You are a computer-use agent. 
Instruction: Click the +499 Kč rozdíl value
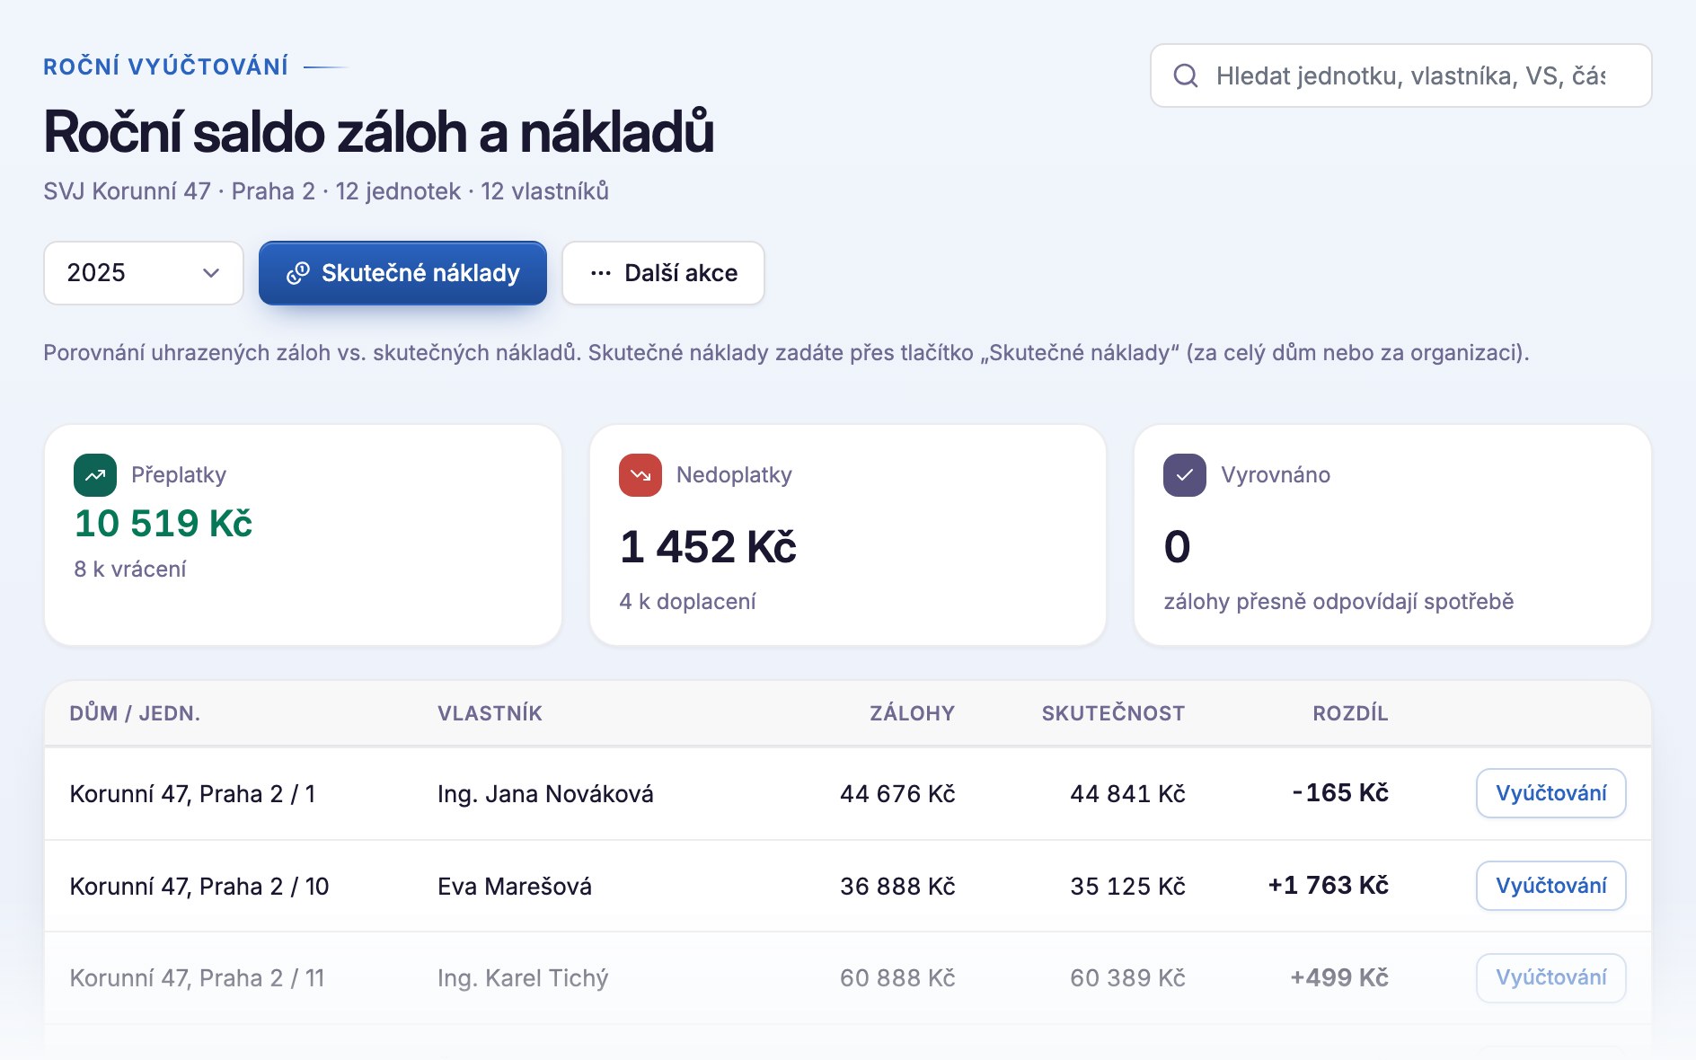coord(1339,977)
